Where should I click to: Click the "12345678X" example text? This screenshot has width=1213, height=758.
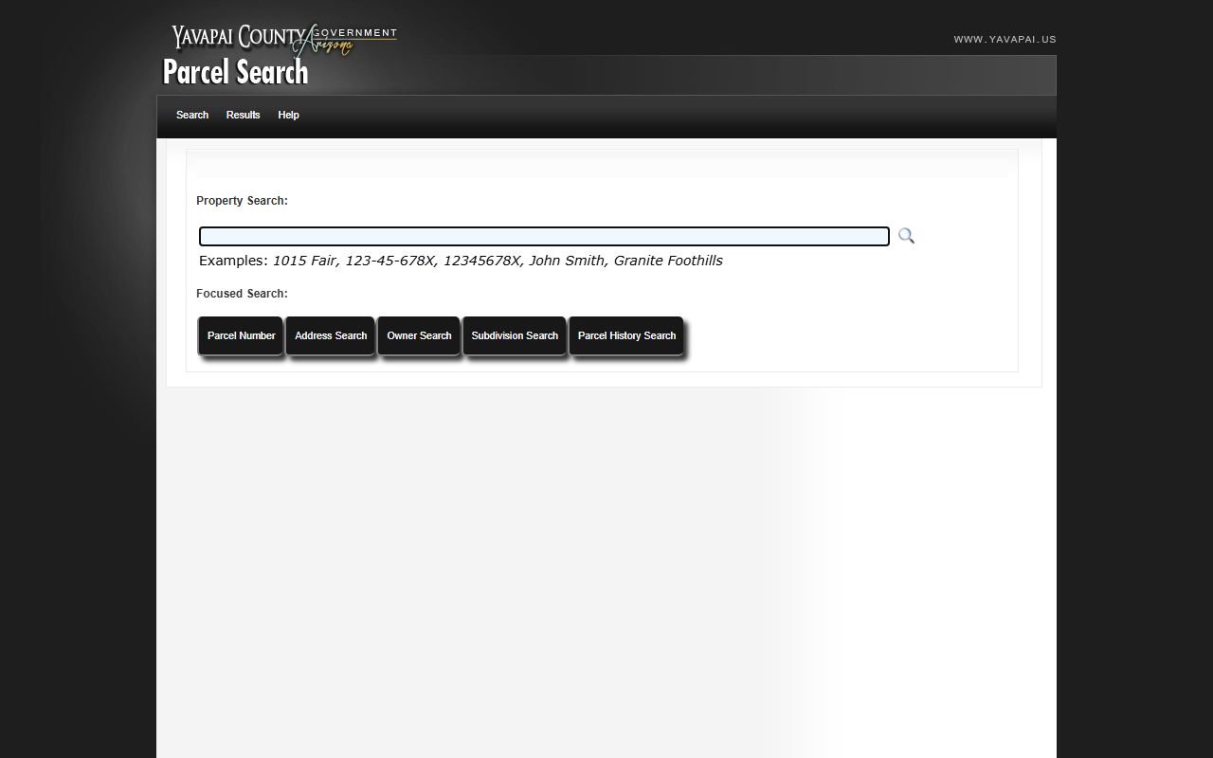tap(481, 261)
